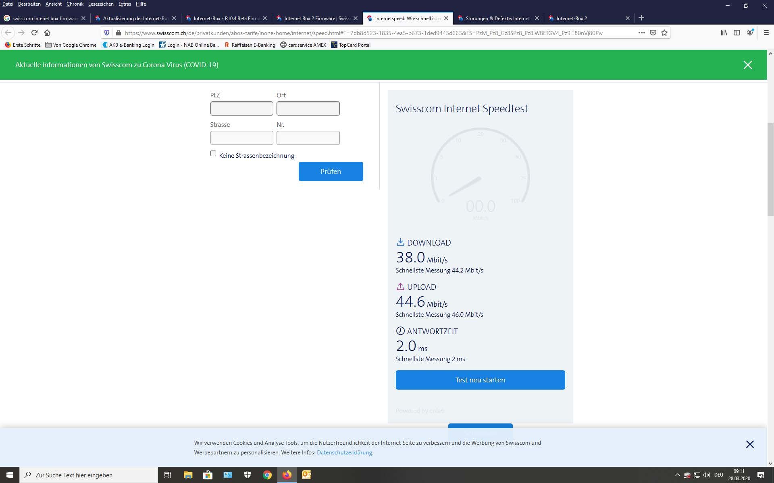Open 'cardservice AMEX' bookmark

(303, 45)
